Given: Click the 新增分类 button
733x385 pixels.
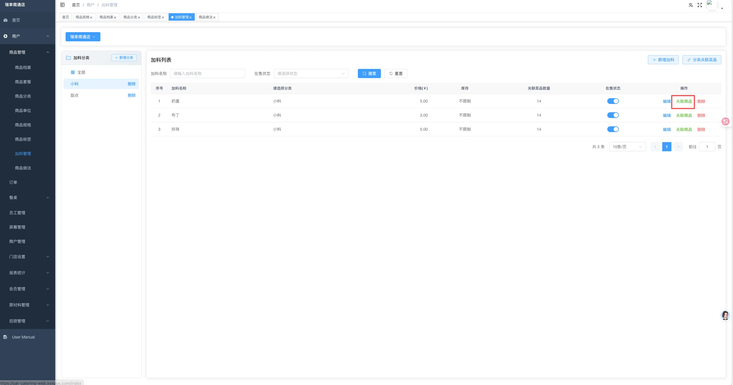Looking at the screenshot, I should (124, 58).
